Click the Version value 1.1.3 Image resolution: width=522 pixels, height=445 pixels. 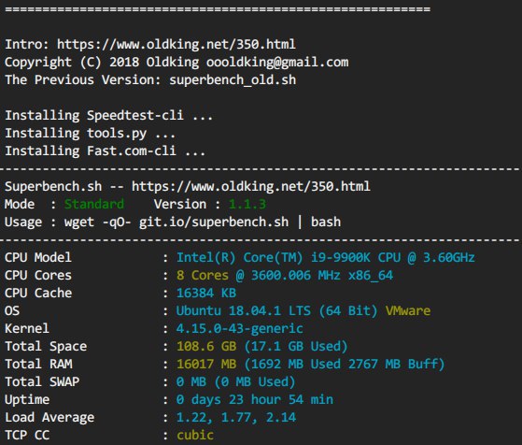tap(247, 204)
